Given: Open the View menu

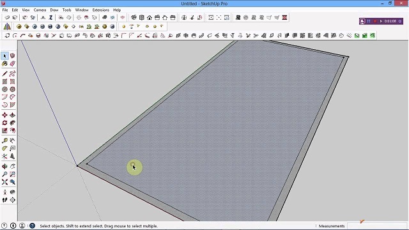Looking at the screenshot, I should (26, 10).
